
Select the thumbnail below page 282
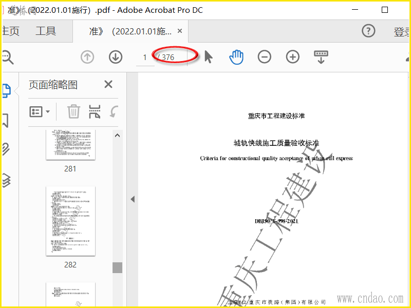(70, 294)
